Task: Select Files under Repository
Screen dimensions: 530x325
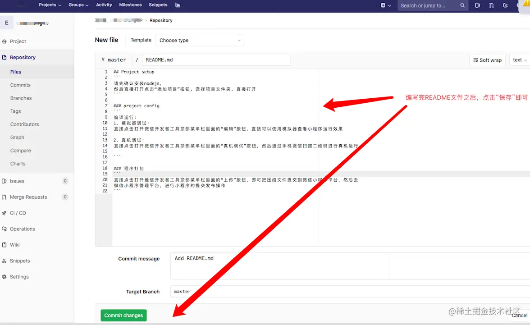Action: [x=15, y=72]
